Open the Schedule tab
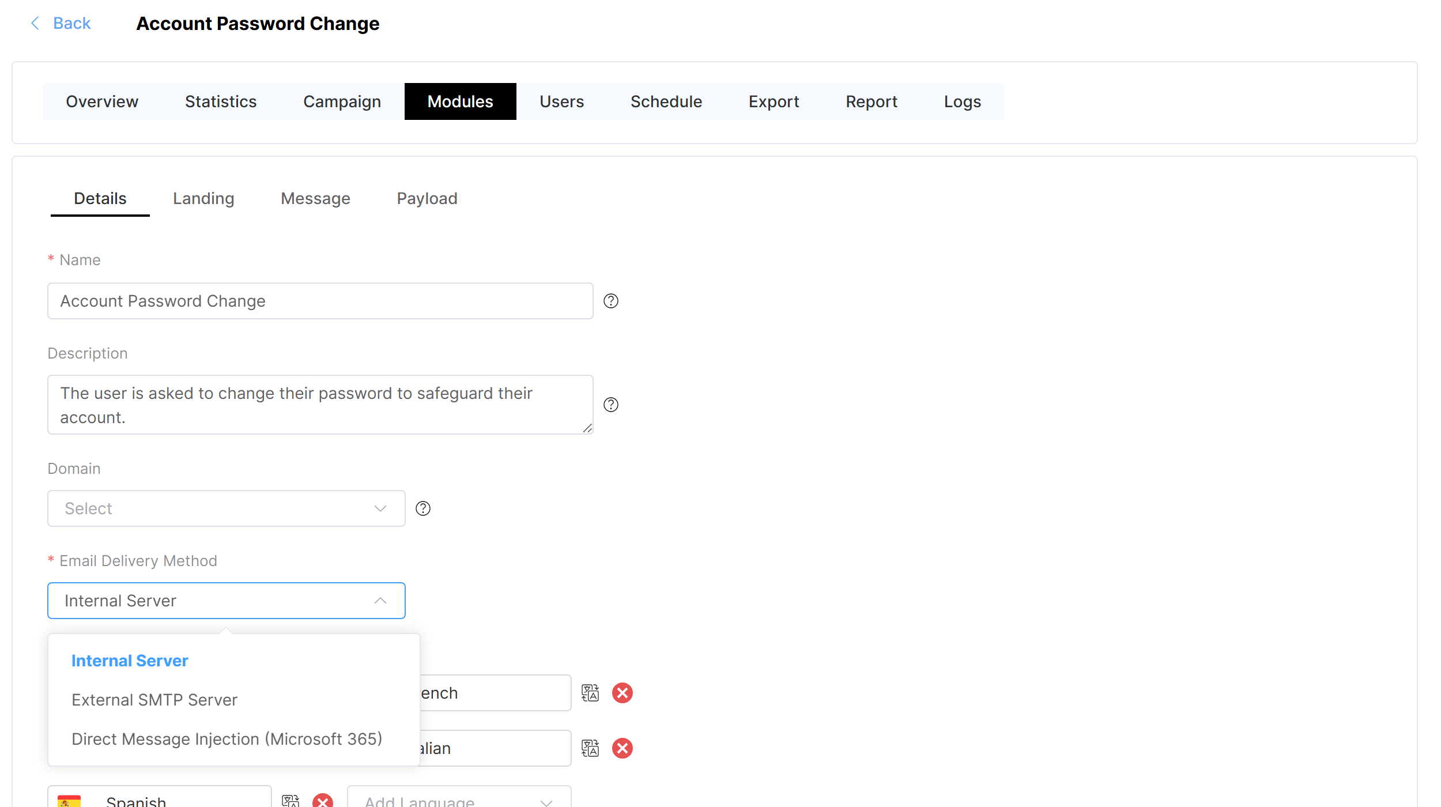 tap(666, 101)
